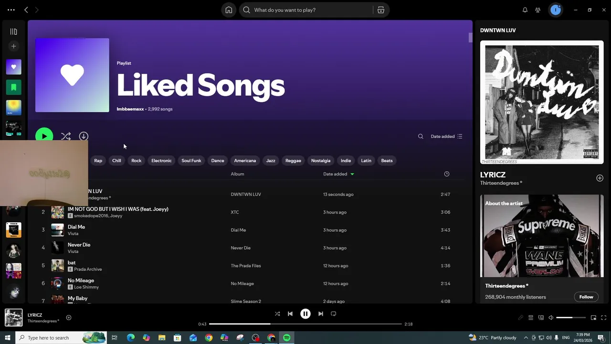
Task: Filter by the Indie chip
Action: tap(346, 161)
